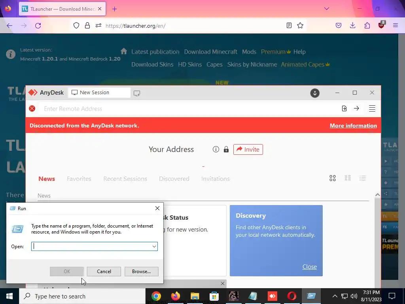This screenshot has width=405, height=304.
Task: Expand the Run dialog Open dropdown
Action: pos(154,246)
